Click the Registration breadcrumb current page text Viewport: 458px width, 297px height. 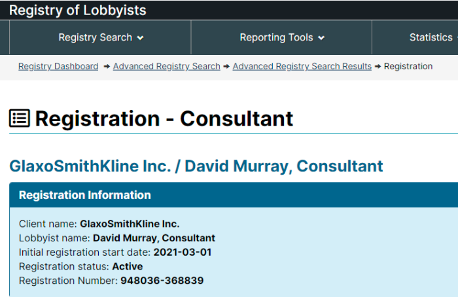(x=408, y=66)
